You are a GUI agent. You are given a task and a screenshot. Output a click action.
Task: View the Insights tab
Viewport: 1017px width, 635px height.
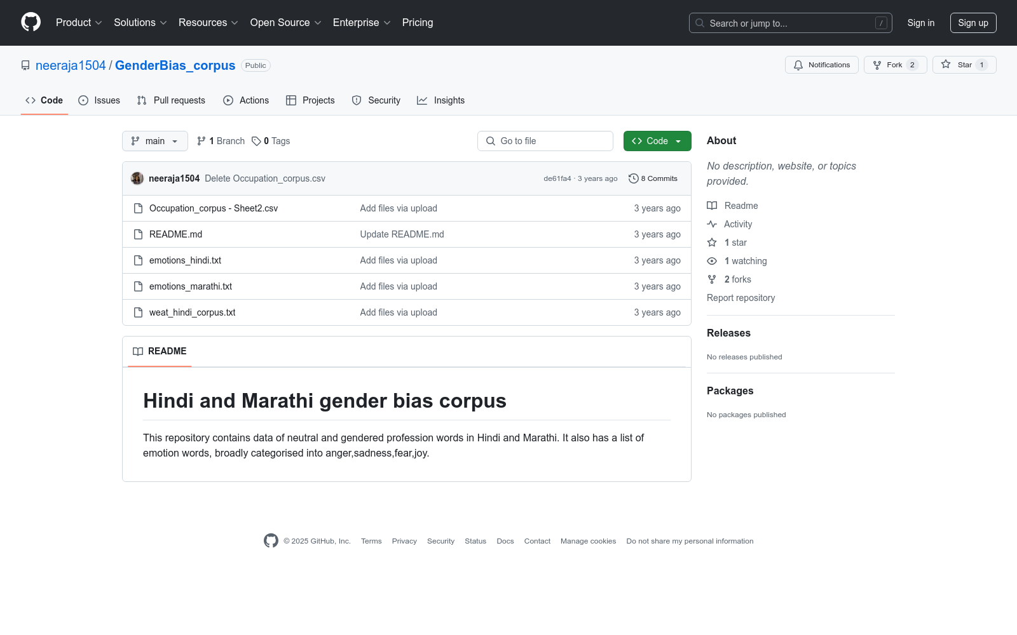point(441,100)
